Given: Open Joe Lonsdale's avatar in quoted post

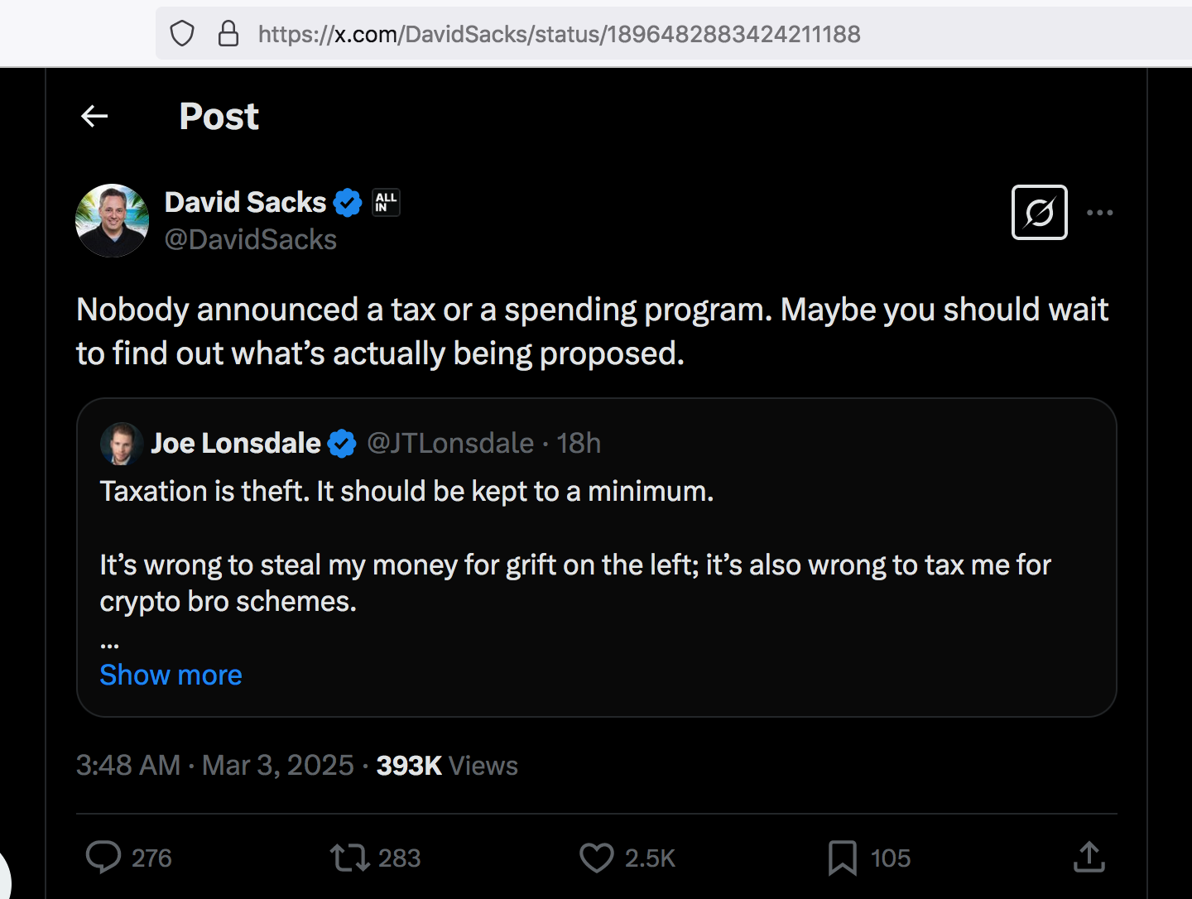Looking at the screenshot, I should click(x=121, y=444).
